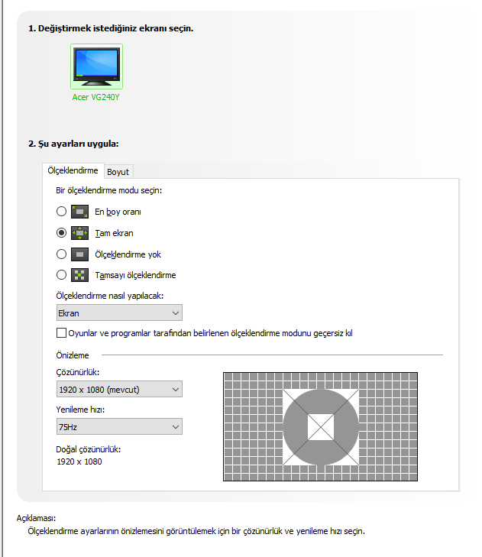Click the no scaling mode icon
This screenshot has width=482, height=557.
[80, 254]
